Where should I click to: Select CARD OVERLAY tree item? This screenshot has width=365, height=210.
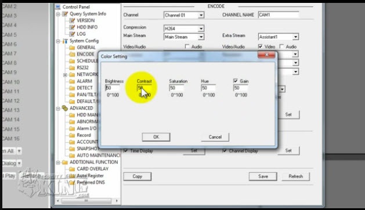[93, 169]
